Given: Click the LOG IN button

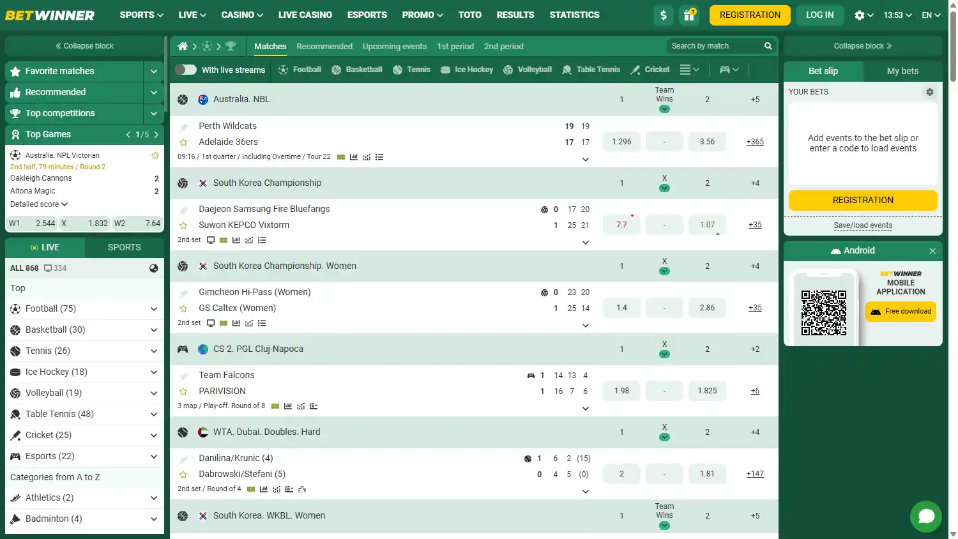Looking at the screenshot, I should pos(820,15).
